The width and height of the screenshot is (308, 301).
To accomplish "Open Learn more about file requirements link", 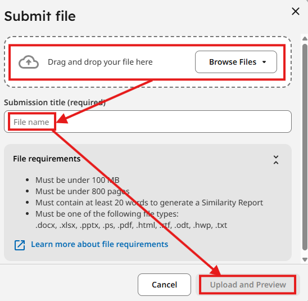I will [99, 244].
